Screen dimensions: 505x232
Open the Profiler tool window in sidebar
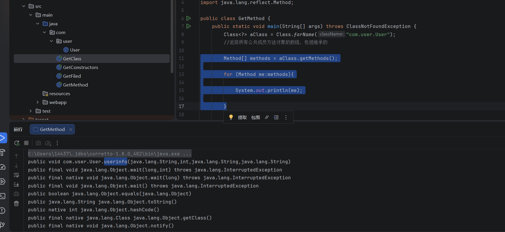(x=3, y=167)
